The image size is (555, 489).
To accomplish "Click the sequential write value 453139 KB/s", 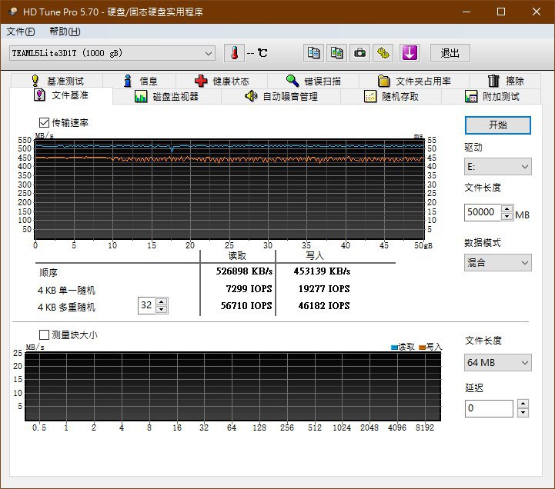I will click(x=322, y=271).
